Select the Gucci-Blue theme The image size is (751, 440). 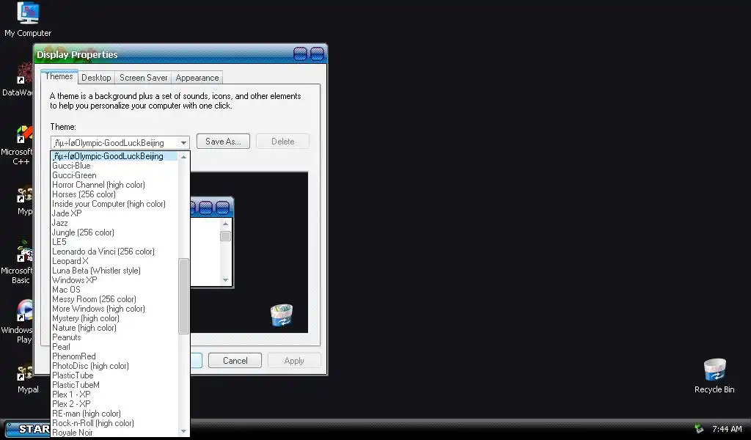point(114,166)
